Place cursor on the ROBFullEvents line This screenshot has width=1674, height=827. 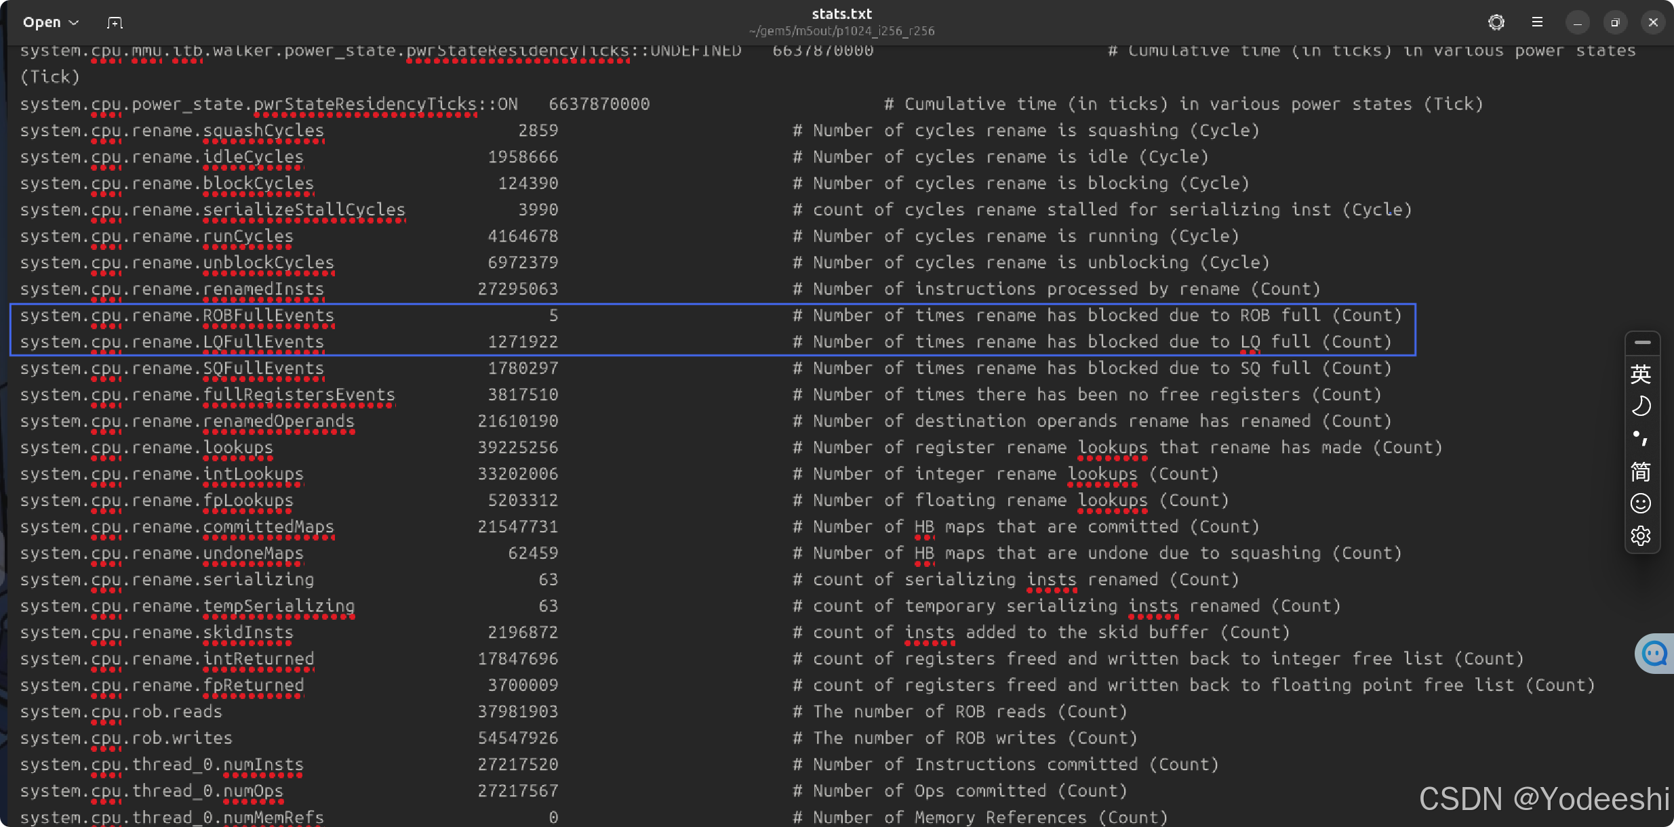pos(268,316)
